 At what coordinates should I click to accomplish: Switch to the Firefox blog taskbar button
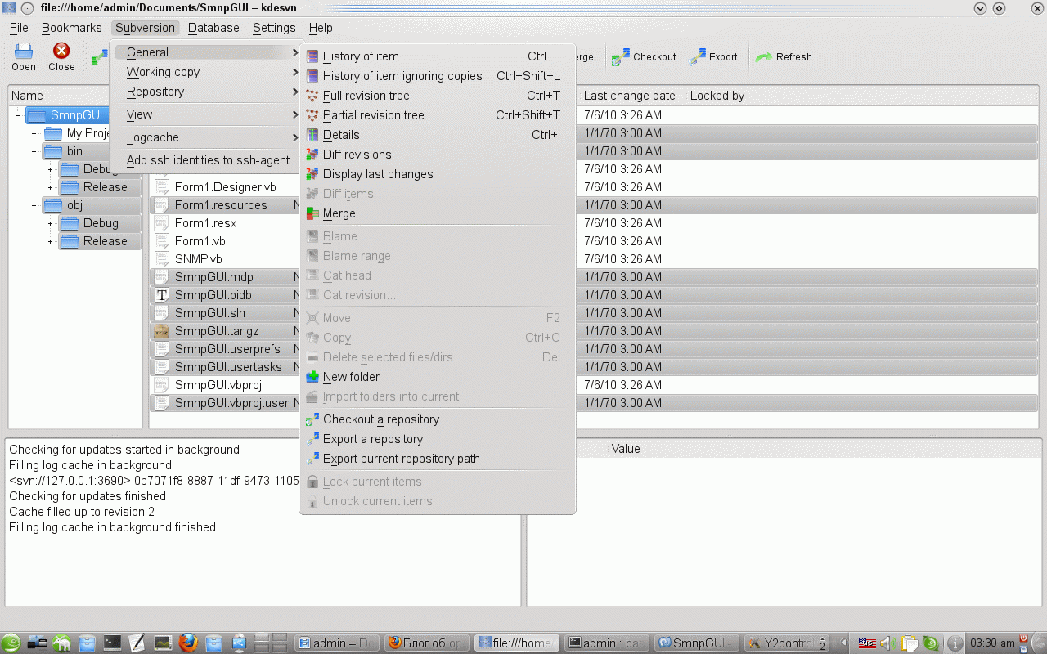click(x=428, y=643)
